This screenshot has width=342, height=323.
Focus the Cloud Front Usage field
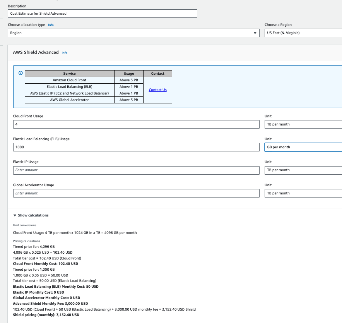[x=136, y=124]
